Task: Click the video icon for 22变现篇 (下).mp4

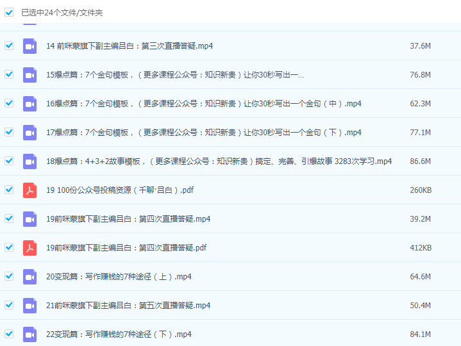Action: click(x=29, y=334)
